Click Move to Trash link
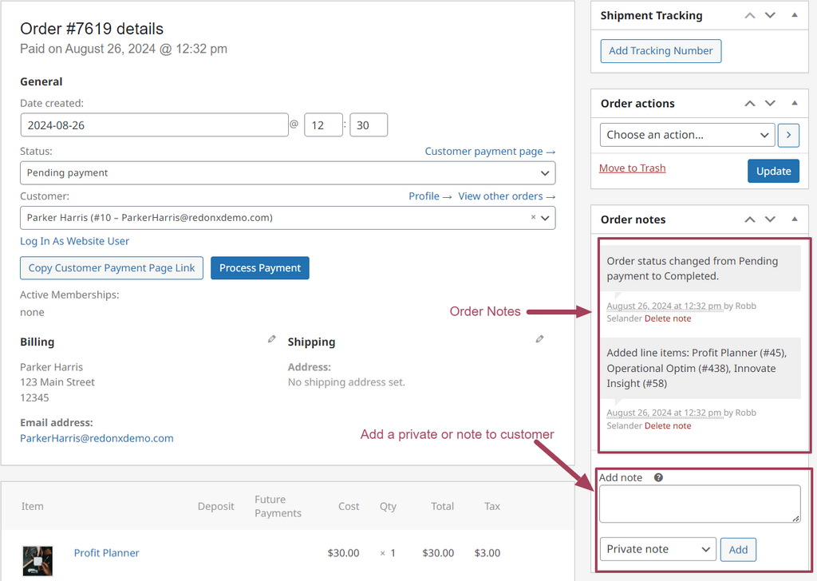817x581 pixels. [632, 168]
